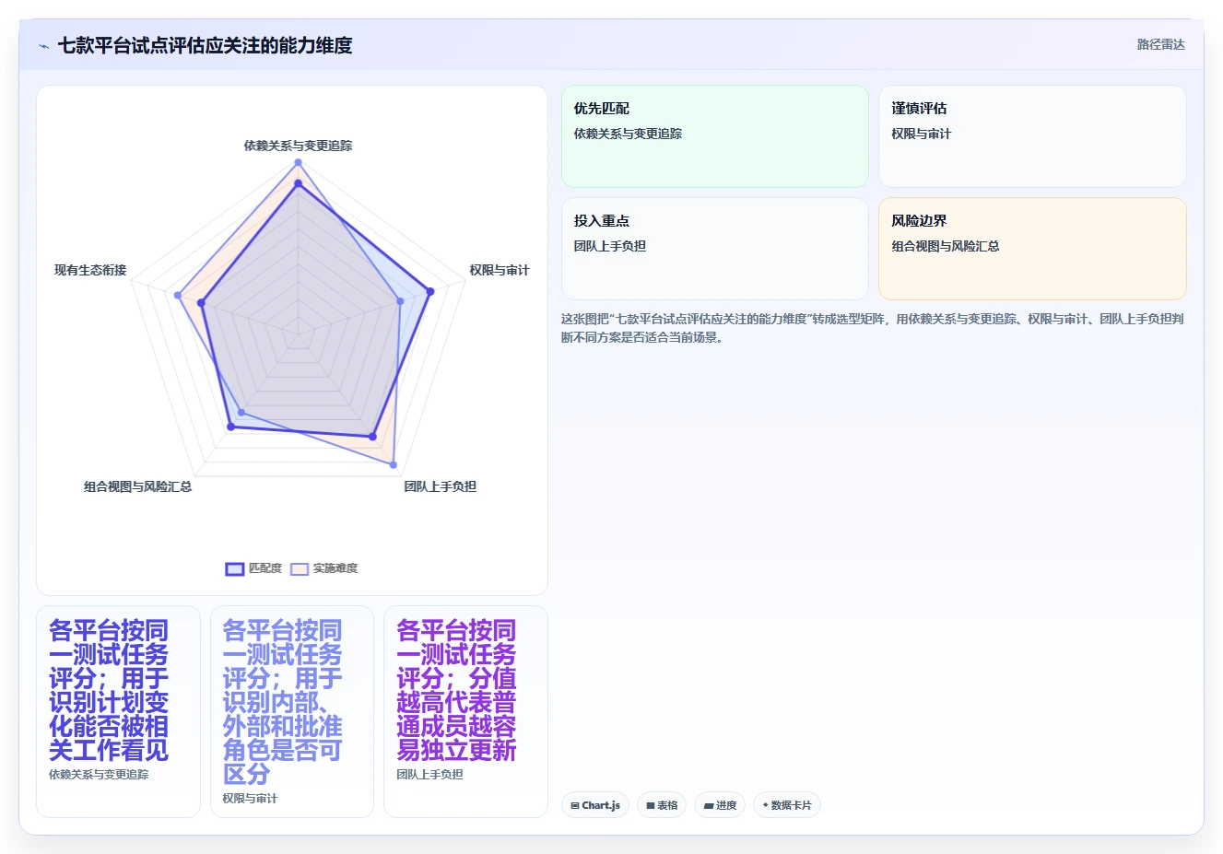Open the Chart.js tag

[595, 805]
